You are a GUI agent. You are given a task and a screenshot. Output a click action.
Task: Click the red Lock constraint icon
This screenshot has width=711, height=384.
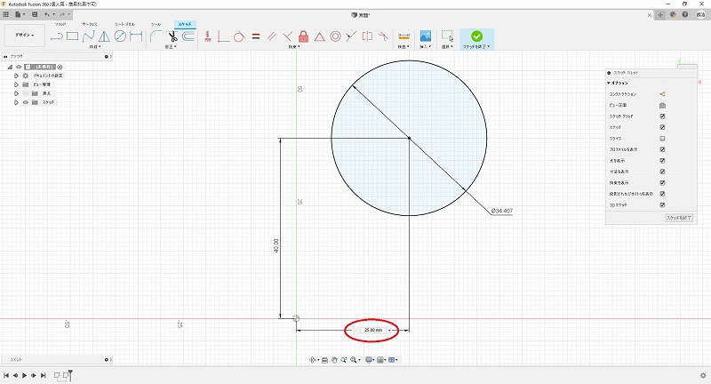(303, 36)
